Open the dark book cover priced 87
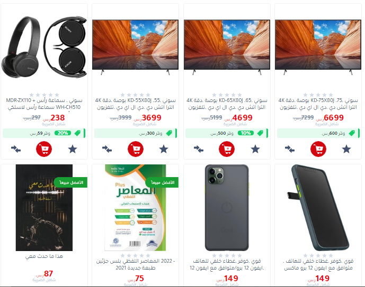Screen dimensions: 365x287 [44, 208]
